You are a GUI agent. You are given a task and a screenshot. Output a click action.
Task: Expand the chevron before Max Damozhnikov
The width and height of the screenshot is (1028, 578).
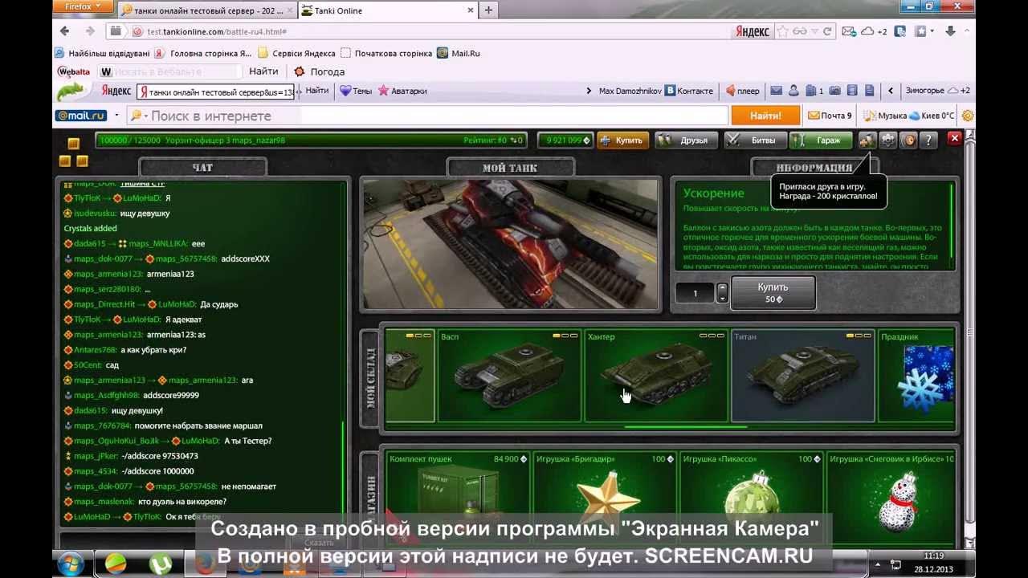tap(589, 91)
